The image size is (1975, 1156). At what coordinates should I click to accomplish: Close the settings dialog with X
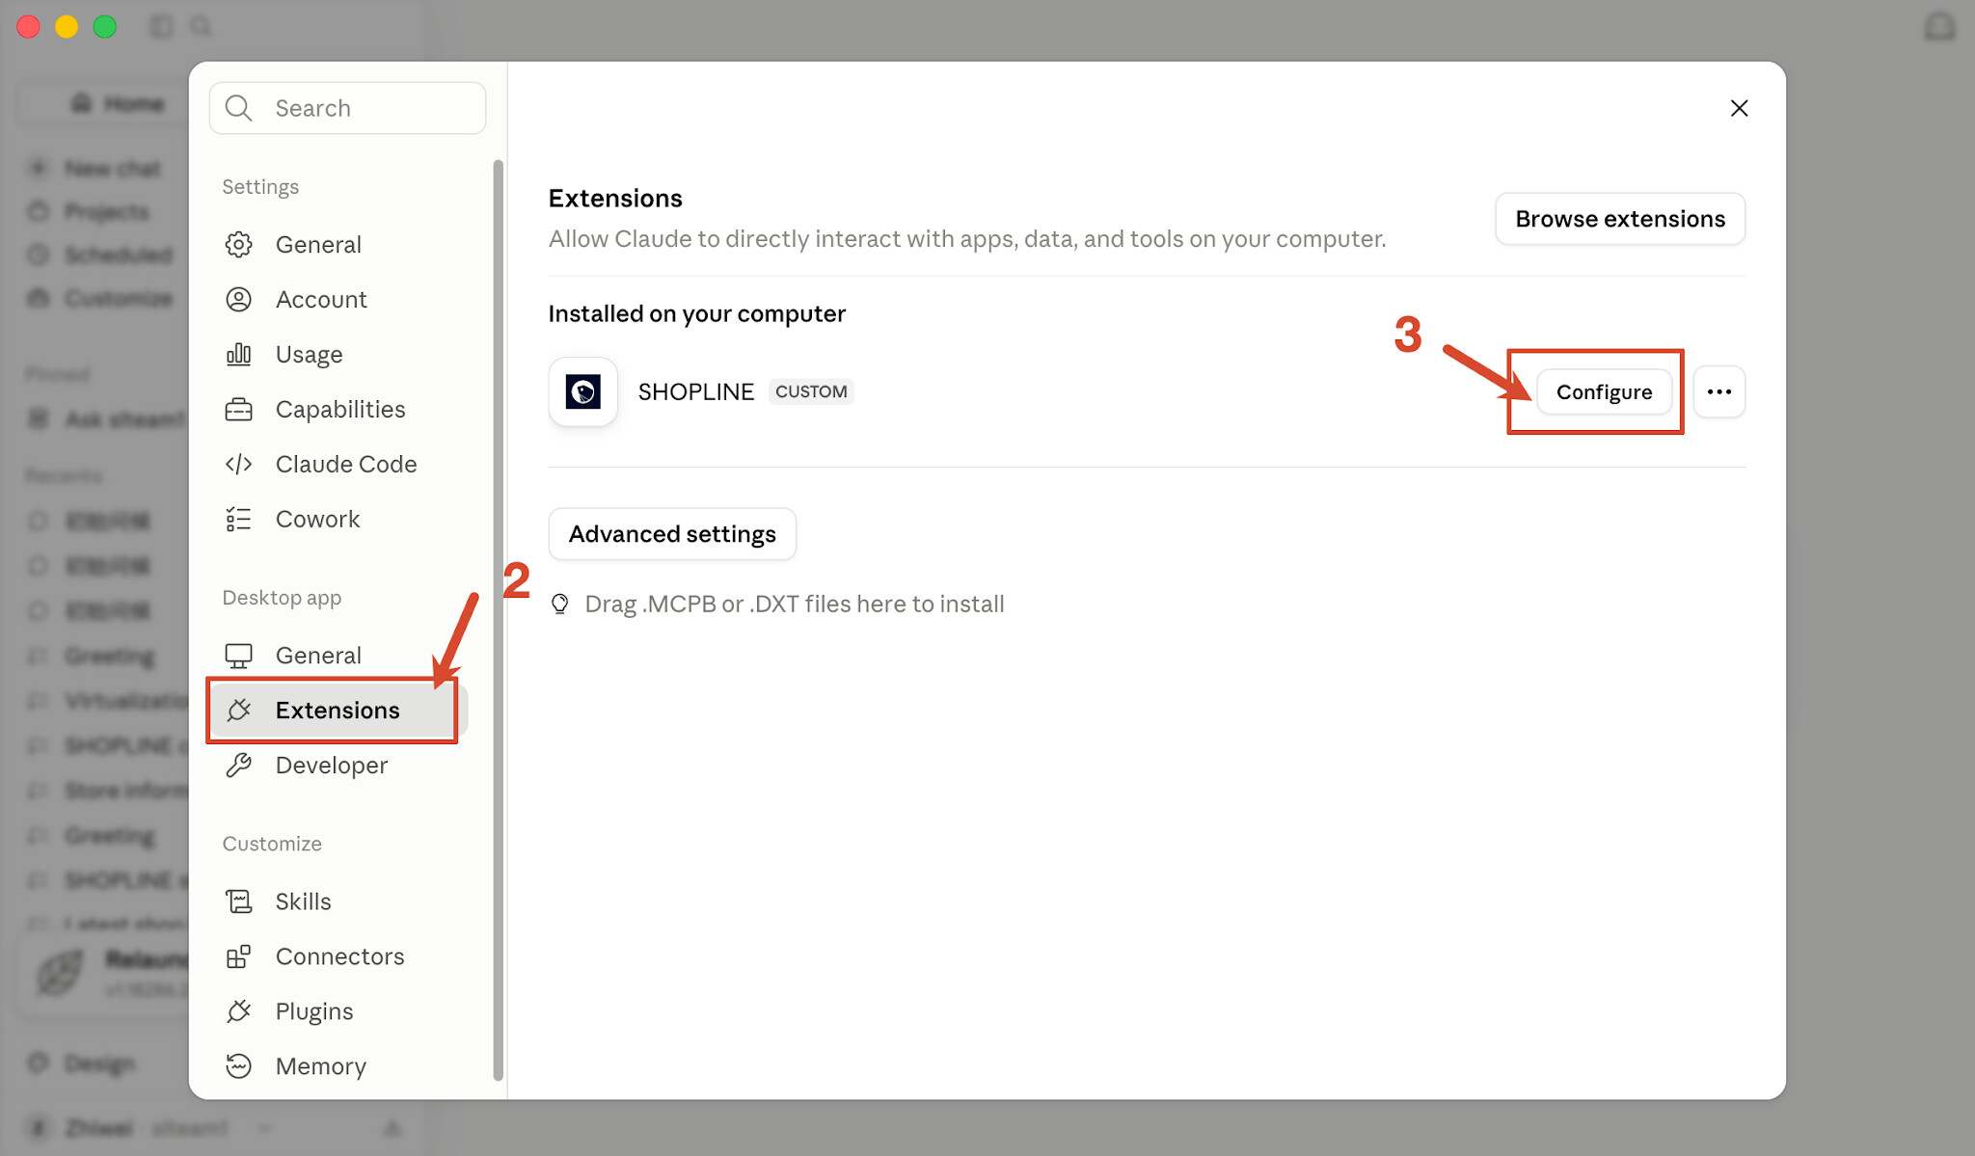pos(1739,108)
